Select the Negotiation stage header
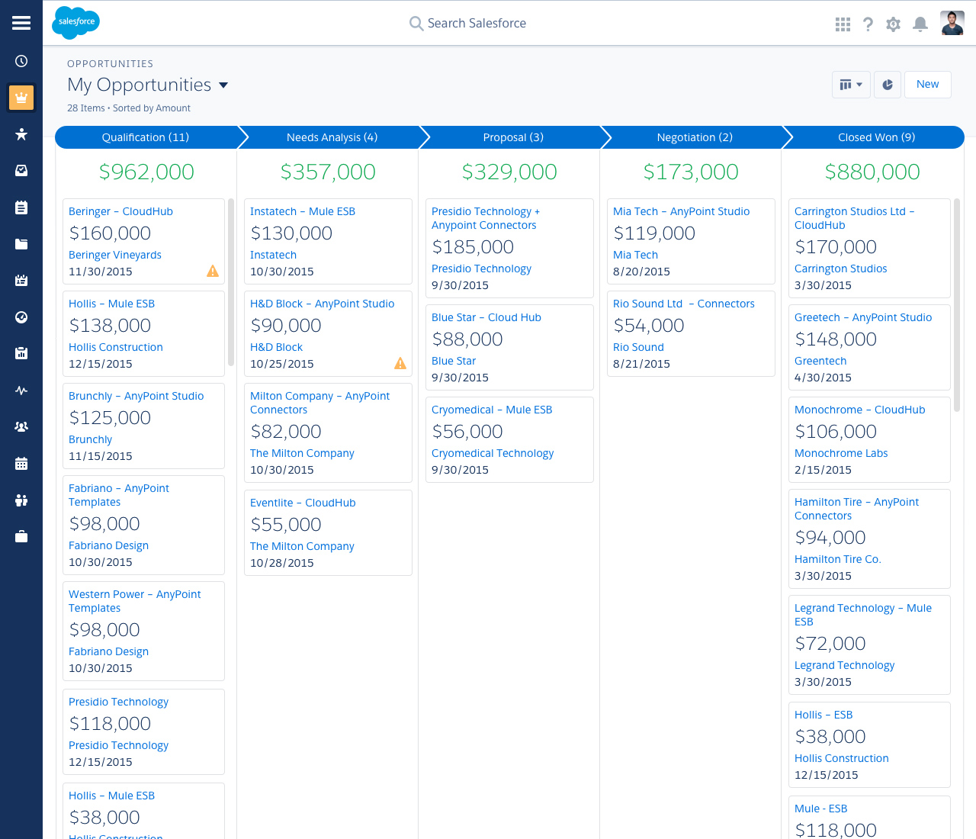The width and height of the screenshot is (976, 839). click(x=694, y=137)
